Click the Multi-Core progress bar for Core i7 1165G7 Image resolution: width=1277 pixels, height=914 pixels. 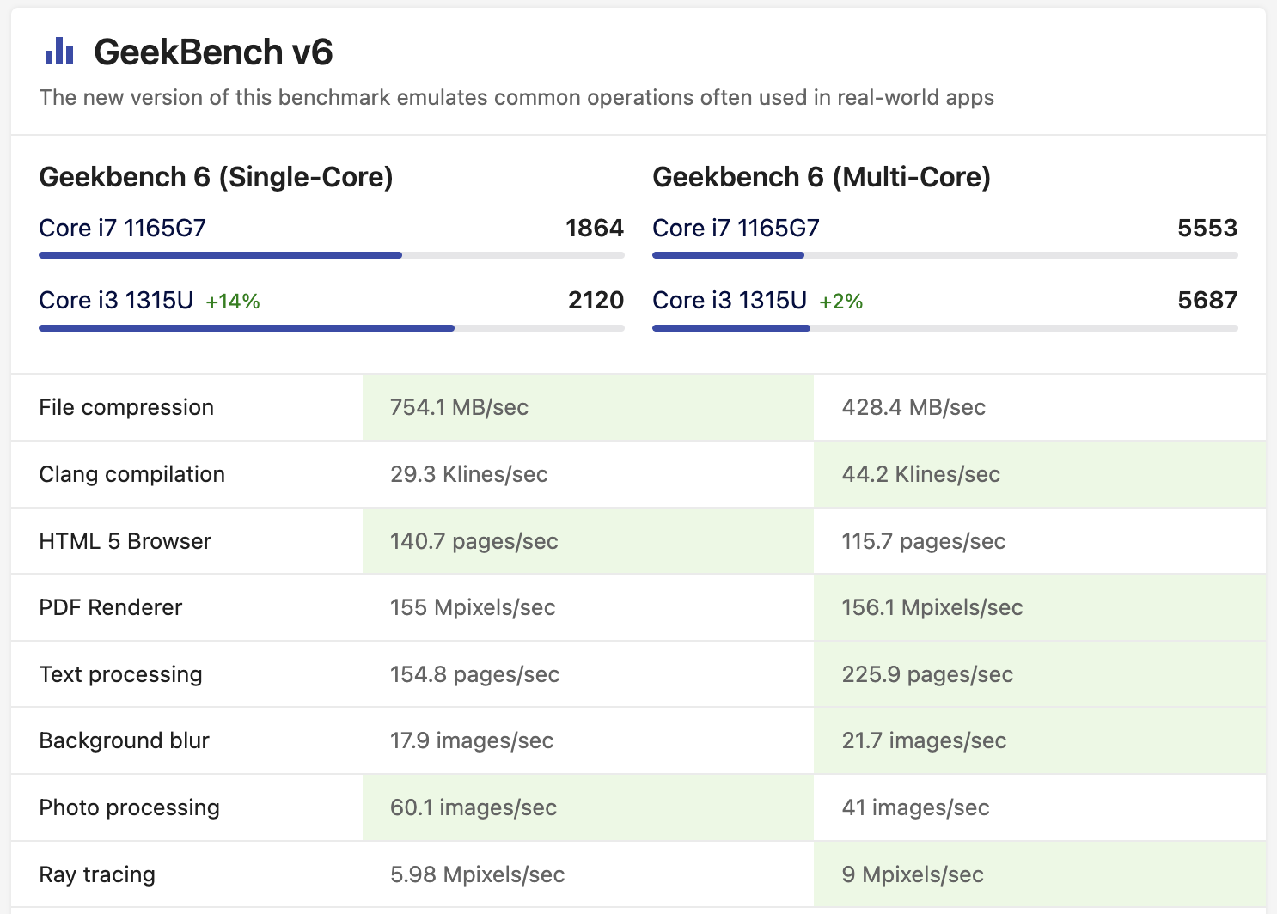point(945,255)
